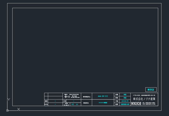169x116 pixels.
Task: Select the Y axis label
Action: click(9, 99)
